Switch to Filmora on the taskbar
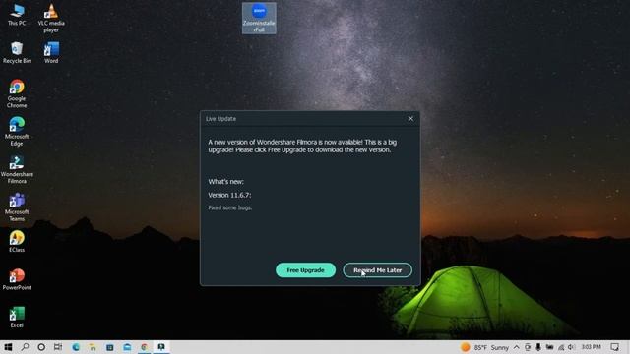630x354 pixels. pos(161,347)
